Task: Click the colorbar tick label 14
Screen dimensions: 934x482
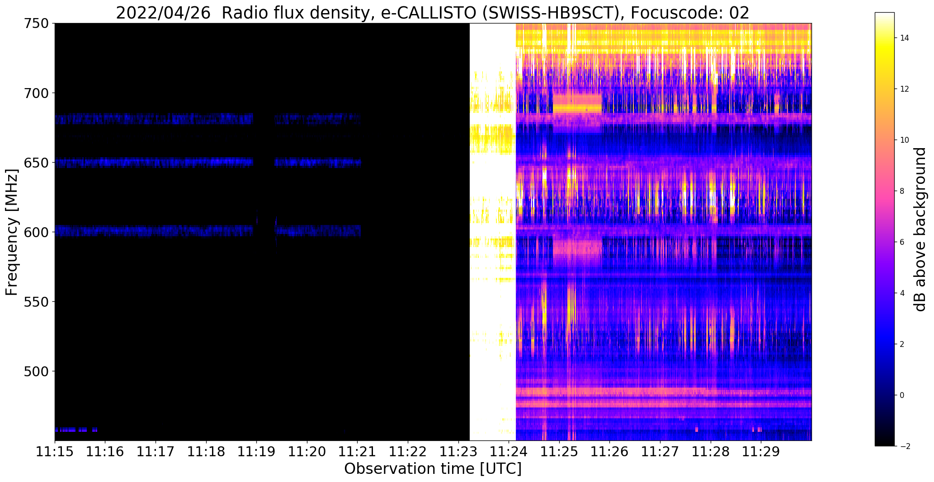Action: point(905,38)
